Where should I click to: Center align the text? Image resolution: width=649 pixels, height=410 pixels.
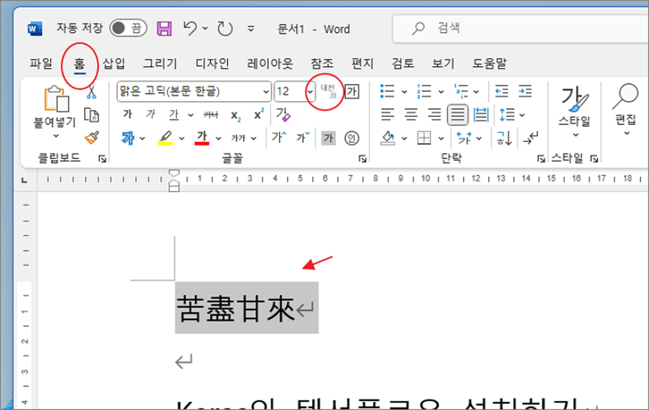click(x=411, y=115)
